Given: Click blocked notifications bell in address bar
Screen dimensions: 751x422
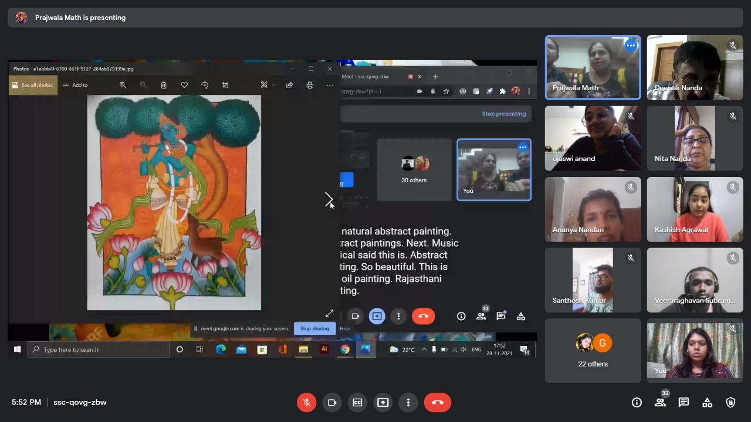Looking at the screenshot, I should point(433,91).
